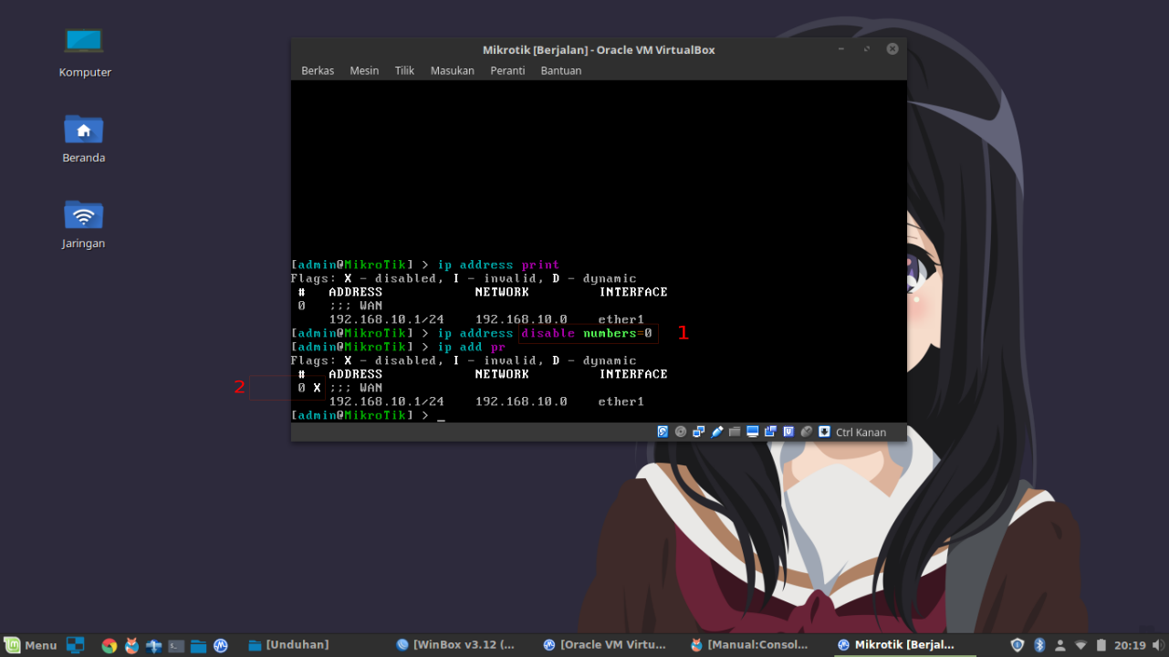Minimize the Mikrotik VirtualBox window
Viewport: 1169px width, 657px height.
click(x=842, y=49)
